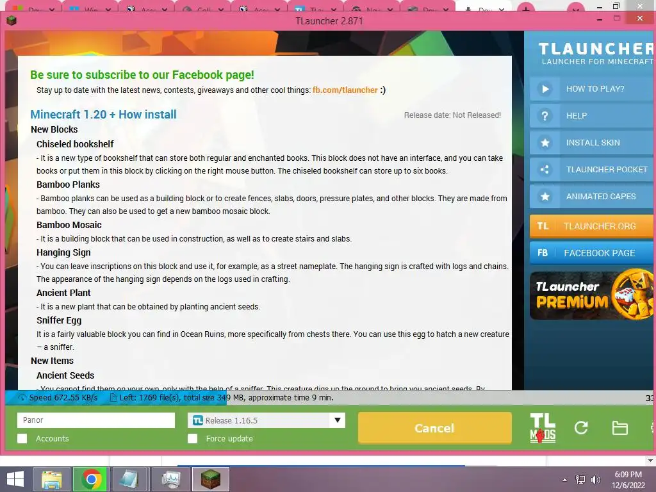Click the dropdown arrow of version selector
This screenshot has height=492, width=656.
tap(337, 420)
